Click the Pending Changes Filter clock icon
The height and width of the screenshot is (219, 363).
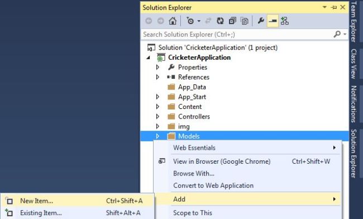[x=190, y=21]
